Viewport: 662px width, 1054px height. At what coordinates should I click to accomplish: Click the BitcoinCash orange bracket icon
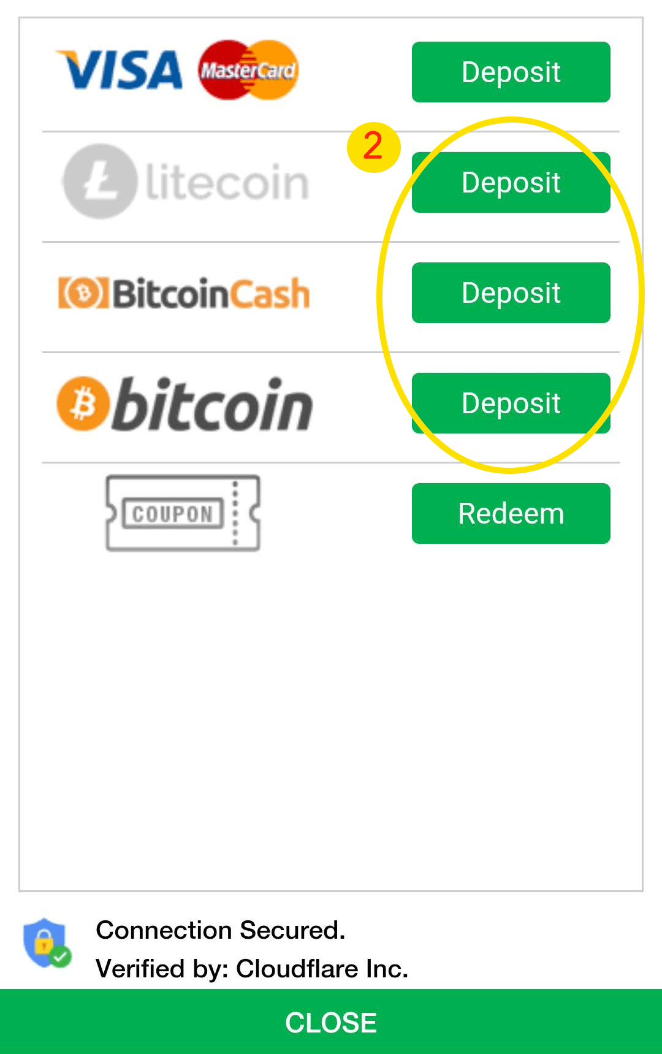coord(83,293)
